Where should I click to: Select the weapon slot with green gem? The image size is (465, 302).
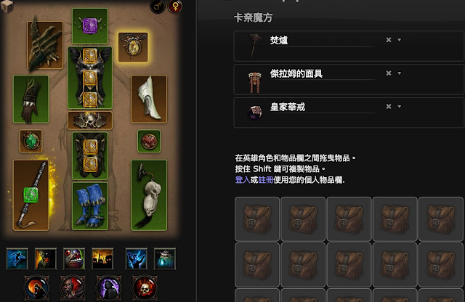click(x=31, y=195)
